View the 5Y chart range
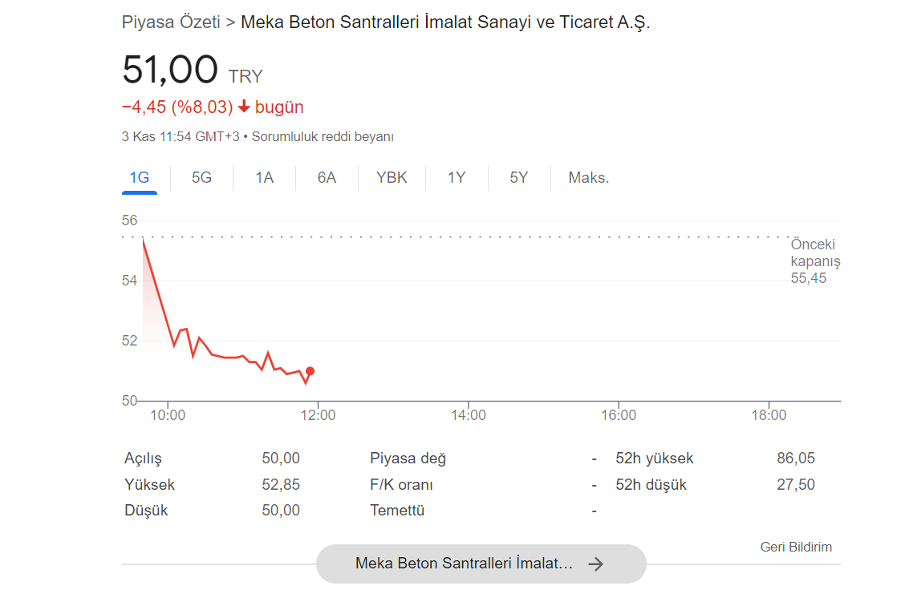 click(519, 178)
